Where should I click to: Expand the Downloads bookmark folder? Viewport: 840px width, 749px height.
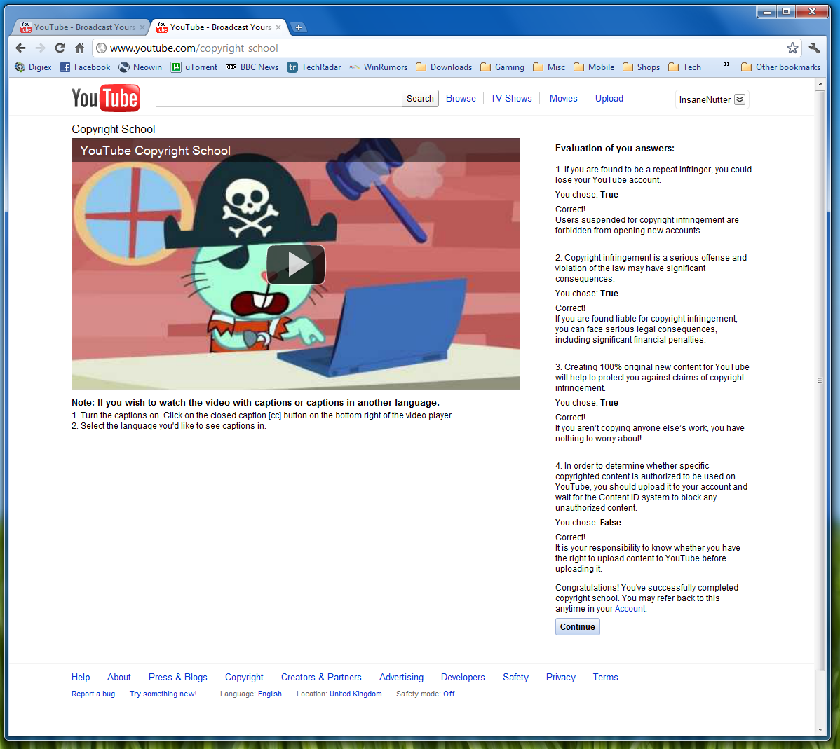coord(444,67)
